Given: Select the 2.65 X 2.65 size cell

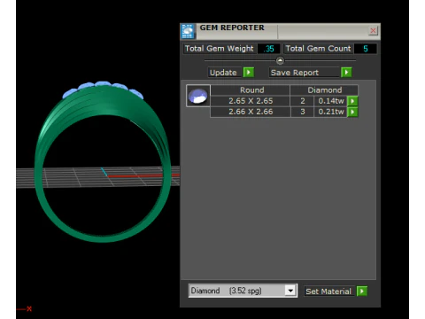Looking at the screenshot, I should point(251,101).
